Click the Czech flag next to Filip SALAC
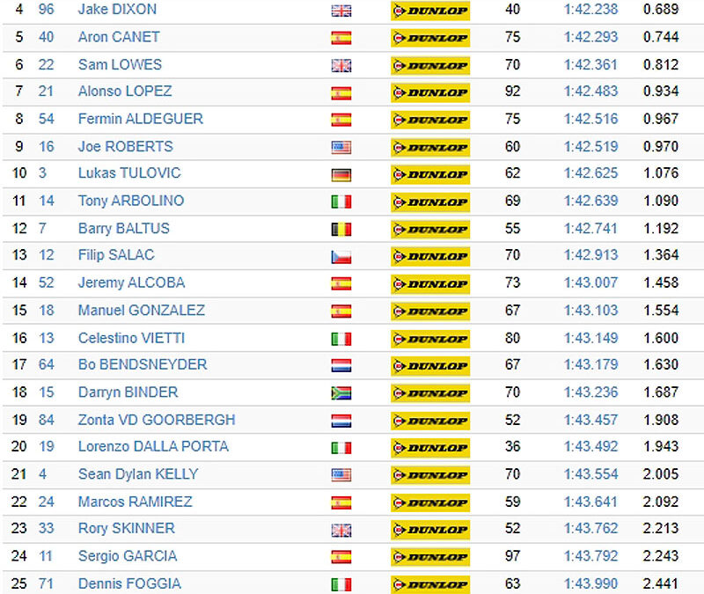Screen dimensions: 704x594 pos(341,257)
